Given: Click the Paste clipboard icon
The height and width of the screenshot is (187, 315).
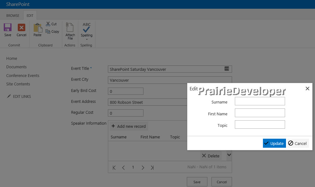Looking at the screenshot, I should pyautogui.click(x=37, y=28).
